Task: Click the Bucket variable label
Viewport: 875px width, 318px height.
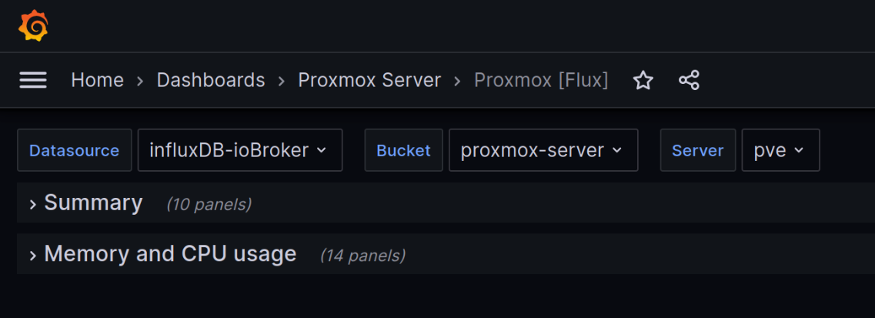Action: tap(403, 150)
